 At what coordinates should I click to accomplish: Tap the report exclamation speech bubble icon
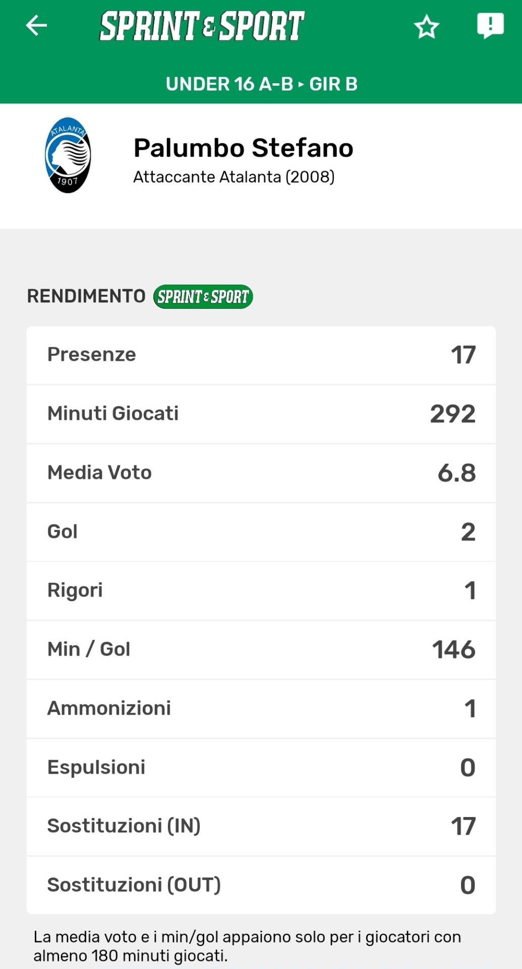(x=490, y=25)
